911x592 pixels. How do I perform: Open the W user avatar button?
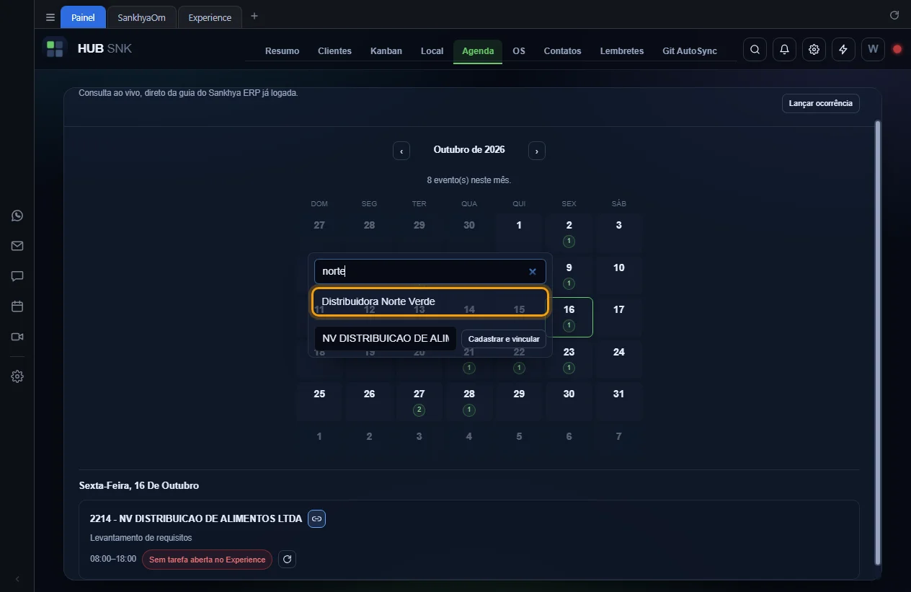coord(873,49)
